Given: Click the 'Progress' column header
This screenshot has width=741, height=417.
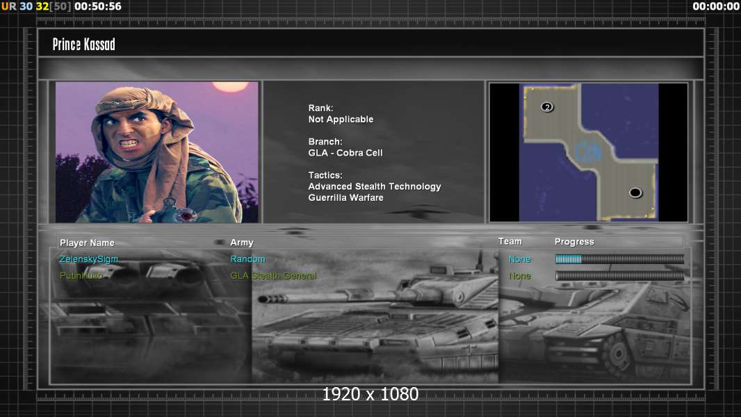Looking at the screenshot, I should click(x=574, y=242).
